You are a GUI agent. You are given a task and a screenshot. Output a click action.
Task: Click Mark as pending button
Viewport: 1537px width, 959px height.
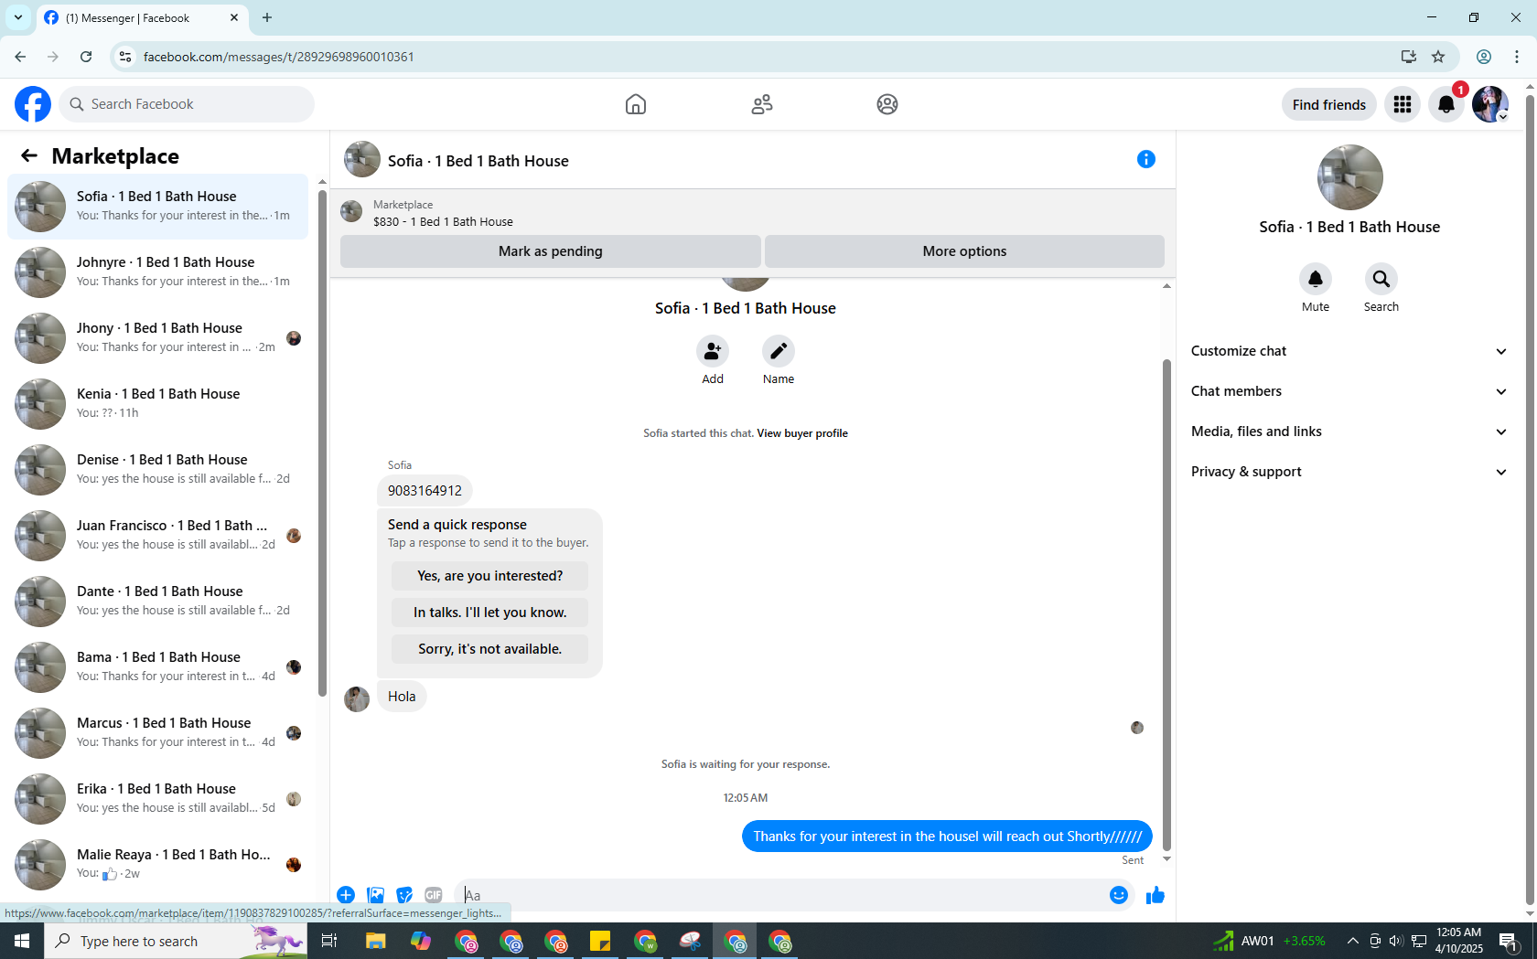[x=550, y=251]
